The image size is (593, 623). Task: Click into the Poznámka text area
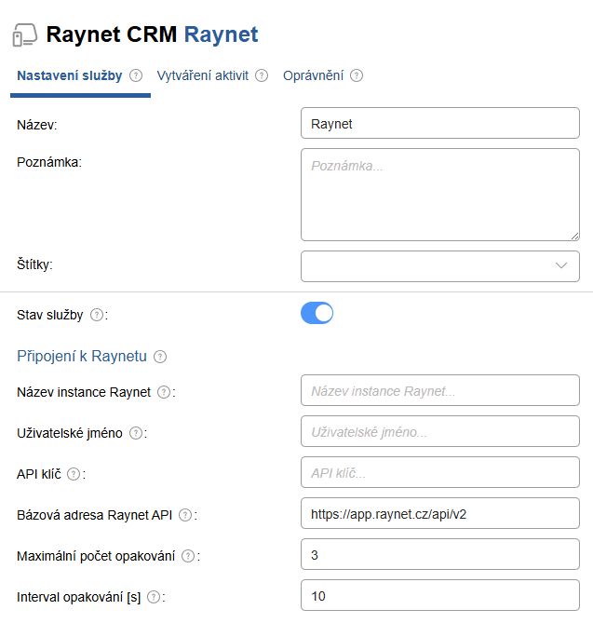click(x=440, y=195)
